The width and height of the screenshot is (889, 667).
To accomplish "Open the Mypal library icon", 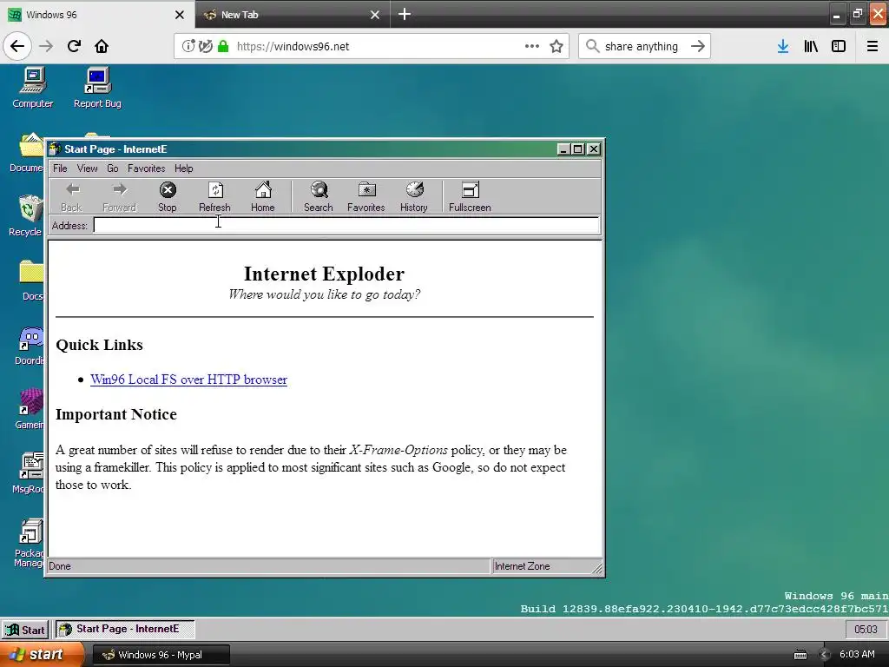I will pos(811,46).
